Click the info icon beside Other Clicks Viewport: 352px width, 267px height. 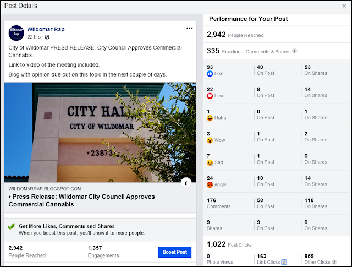coord(334,262)
